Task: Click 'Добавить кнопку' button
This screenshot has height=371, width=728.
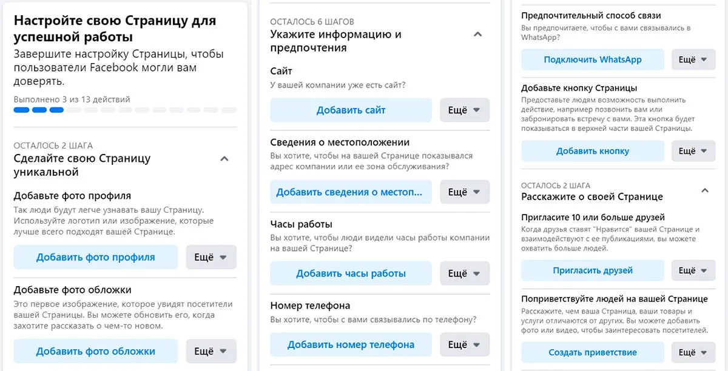Action: [x=593, y=151]
